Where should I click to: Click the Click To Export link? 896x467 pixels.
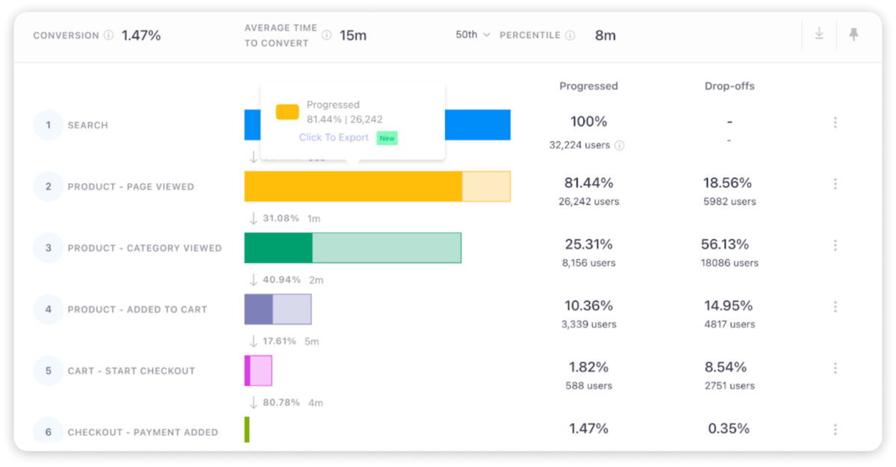pos(334,137)
